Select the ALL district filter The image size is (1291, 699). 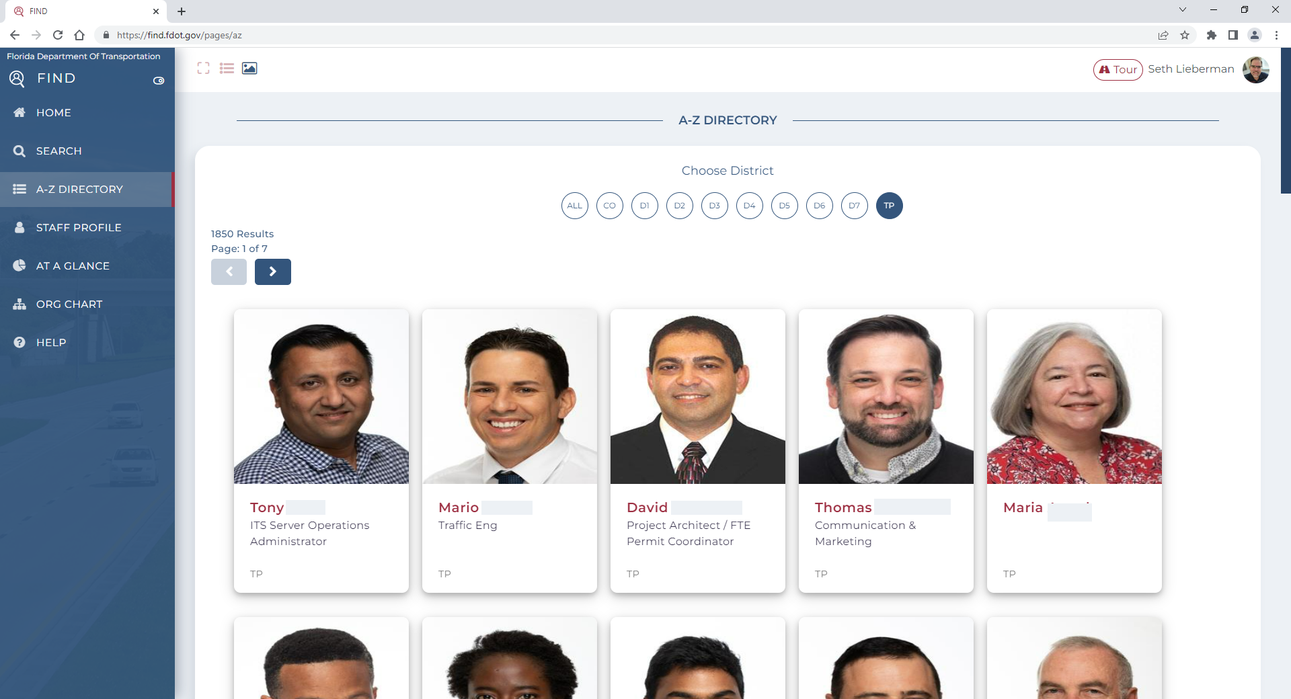tap(575, 206)
